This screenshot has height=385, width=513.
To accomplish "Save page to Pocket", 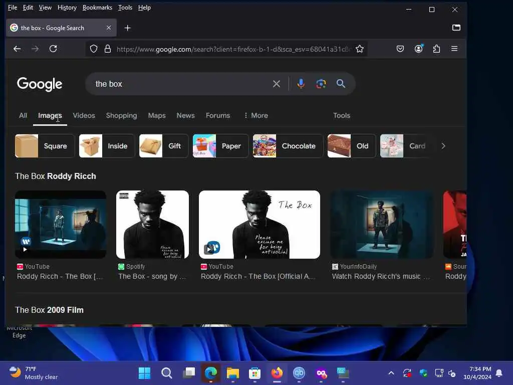I will (400, 49).
